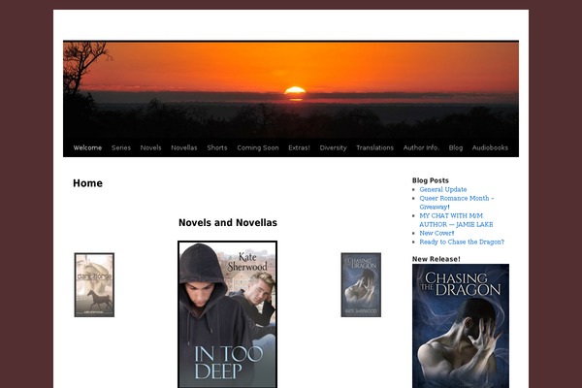Click the Dark Horse book thumbnail
The image size is (582, 388).
[94, 285]
